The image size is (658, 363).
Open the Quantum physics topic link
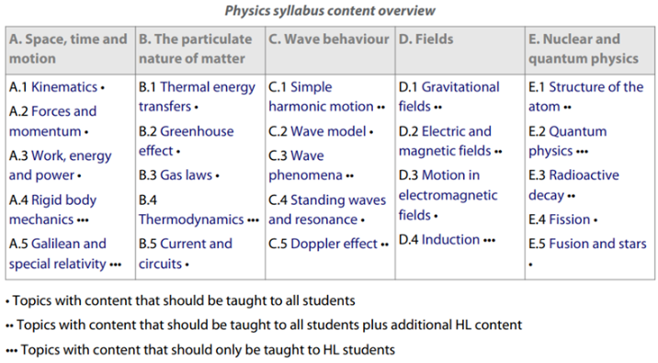(567, 141)
